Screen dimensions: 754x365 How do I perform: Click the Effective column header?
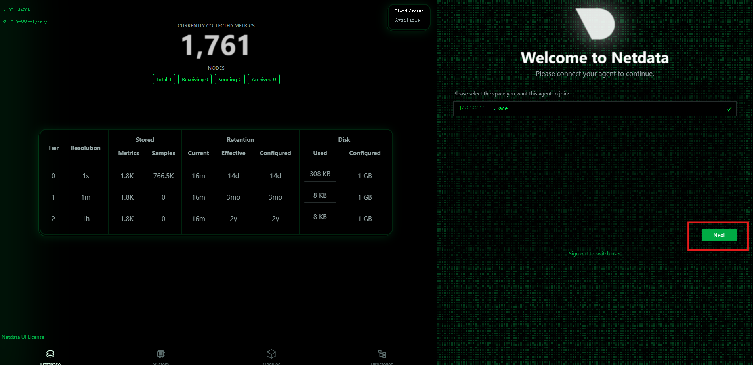coord(233,153)
